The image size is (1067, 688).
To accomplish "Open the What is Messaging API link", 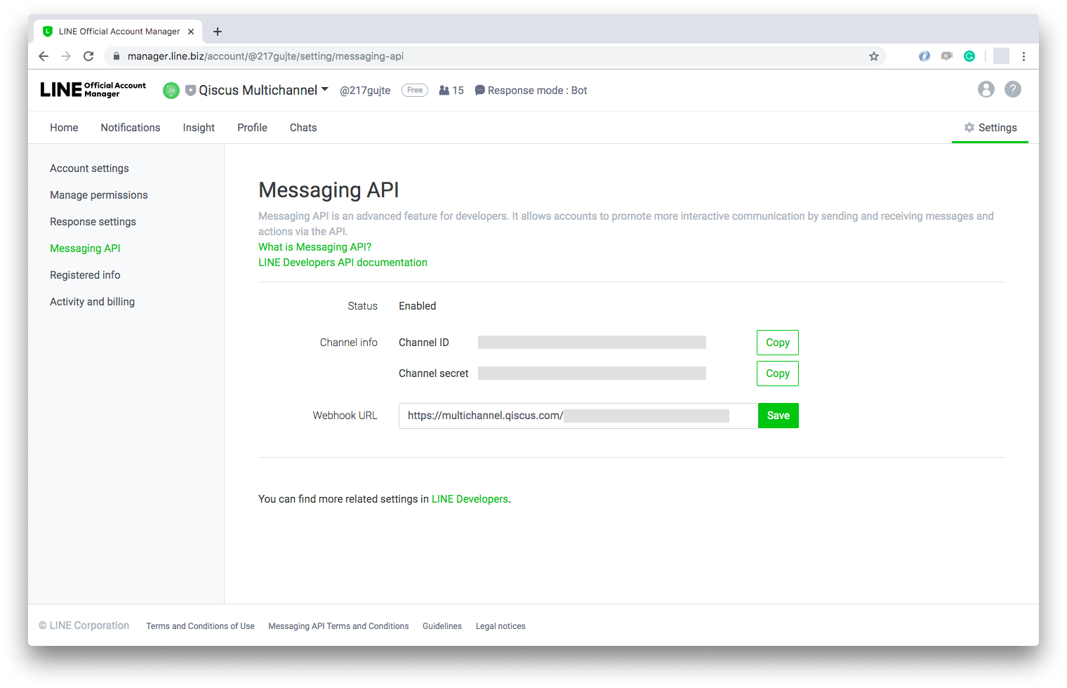I will coord(314,247).
